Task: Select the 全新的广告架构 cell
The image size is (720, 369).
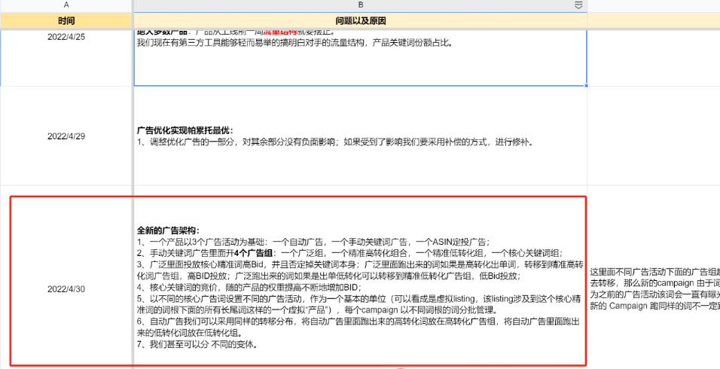Action: coord(360,286)
